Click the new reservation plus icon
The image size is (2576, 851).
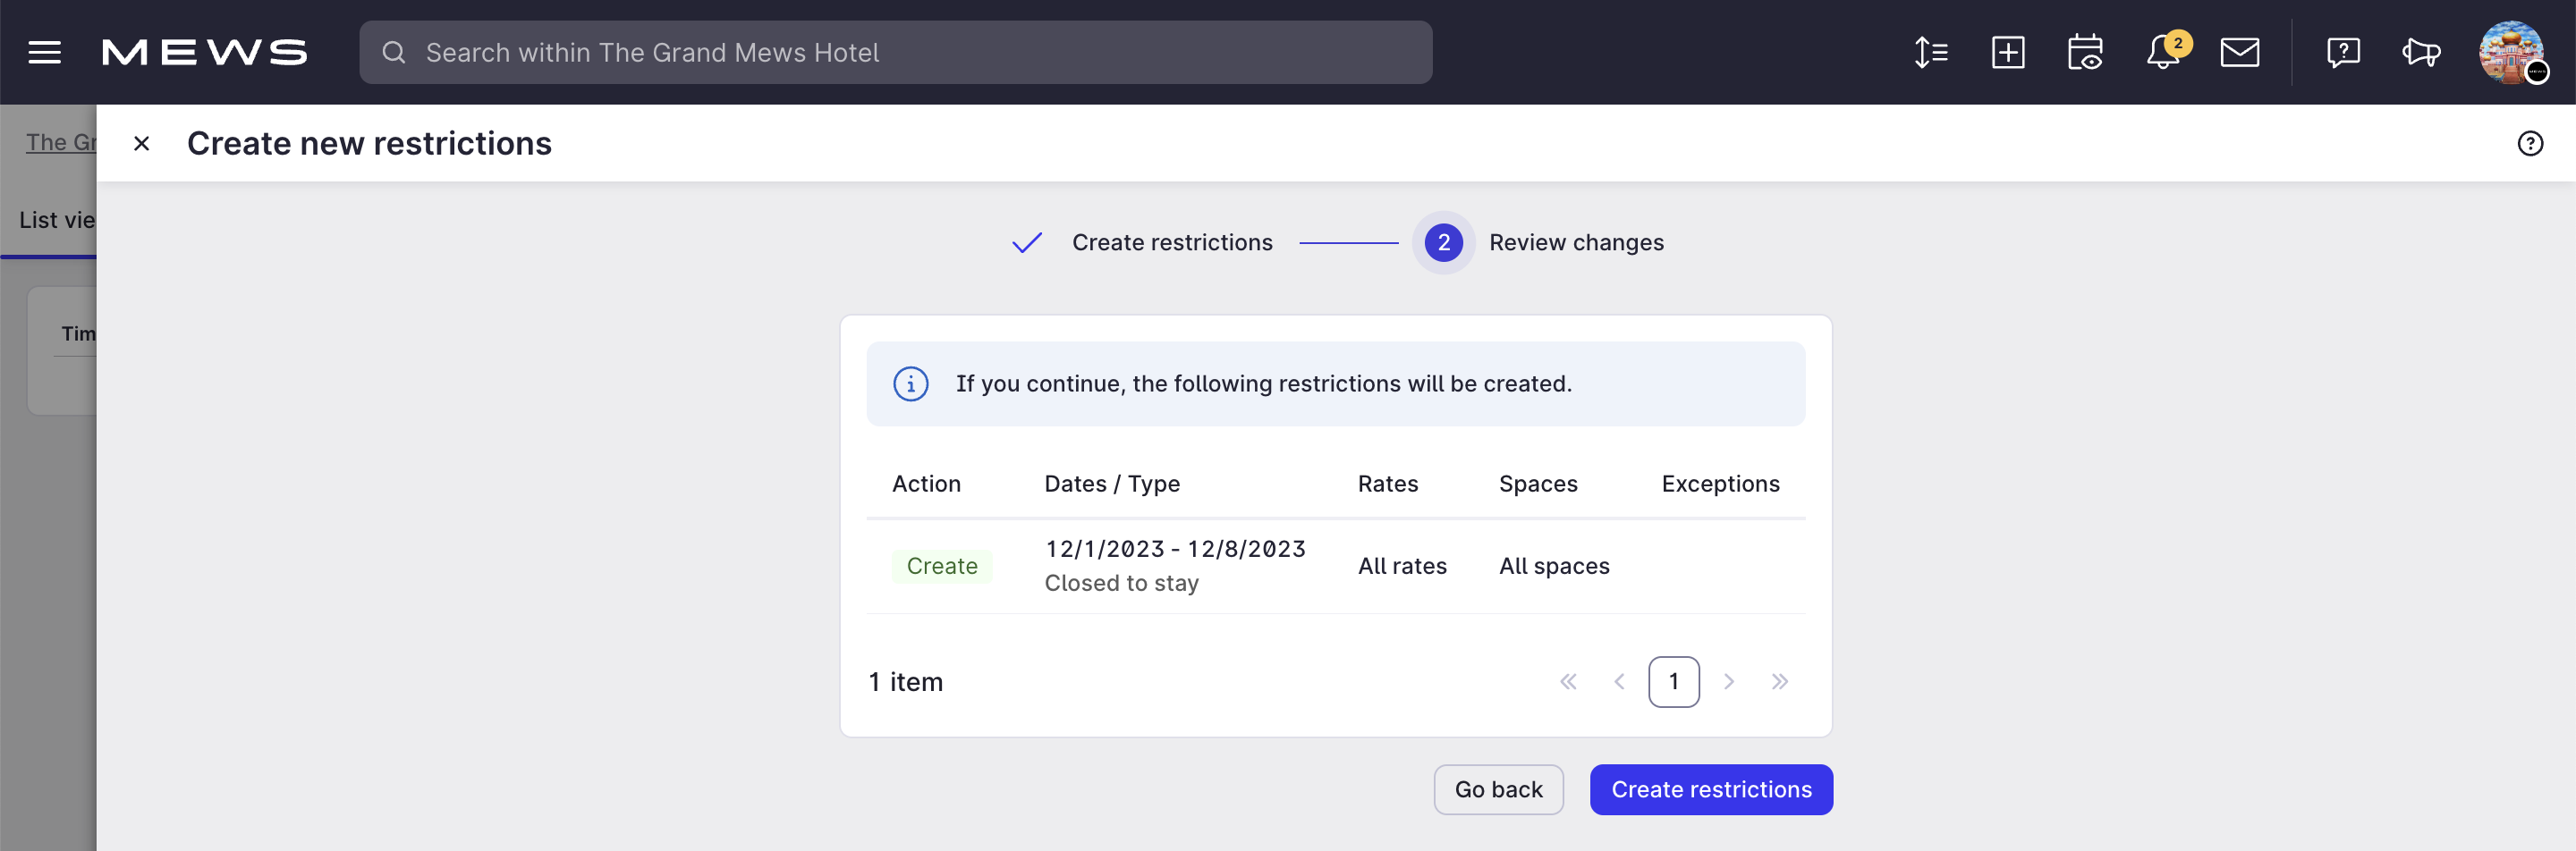pos(2008,53)
